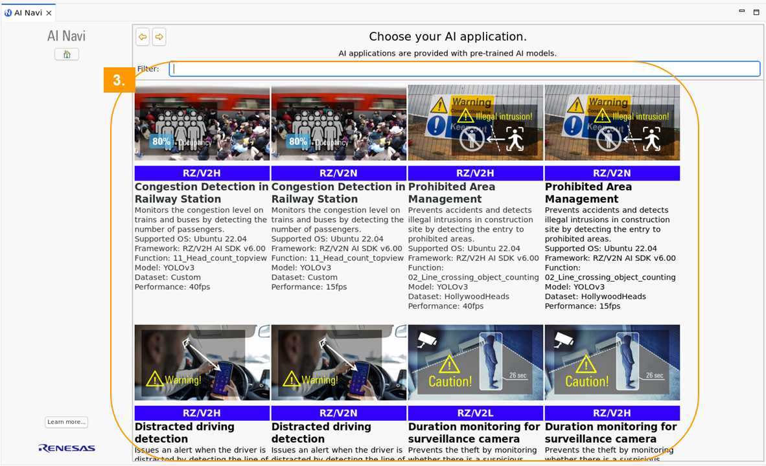Go forward with the right arrow button
Screen dimensions: 766x466
[159, 37]
